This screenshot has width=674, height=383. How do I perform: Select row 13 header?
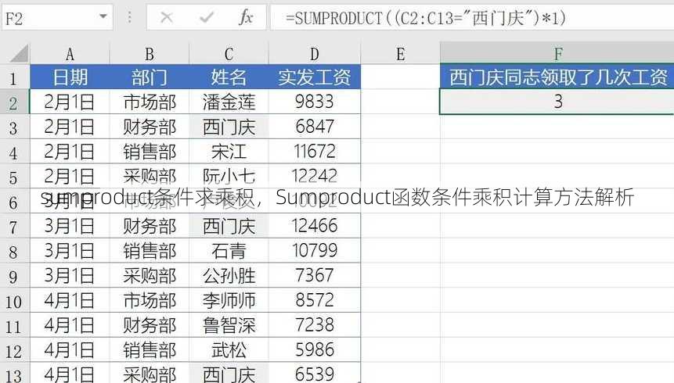(15, 374)
